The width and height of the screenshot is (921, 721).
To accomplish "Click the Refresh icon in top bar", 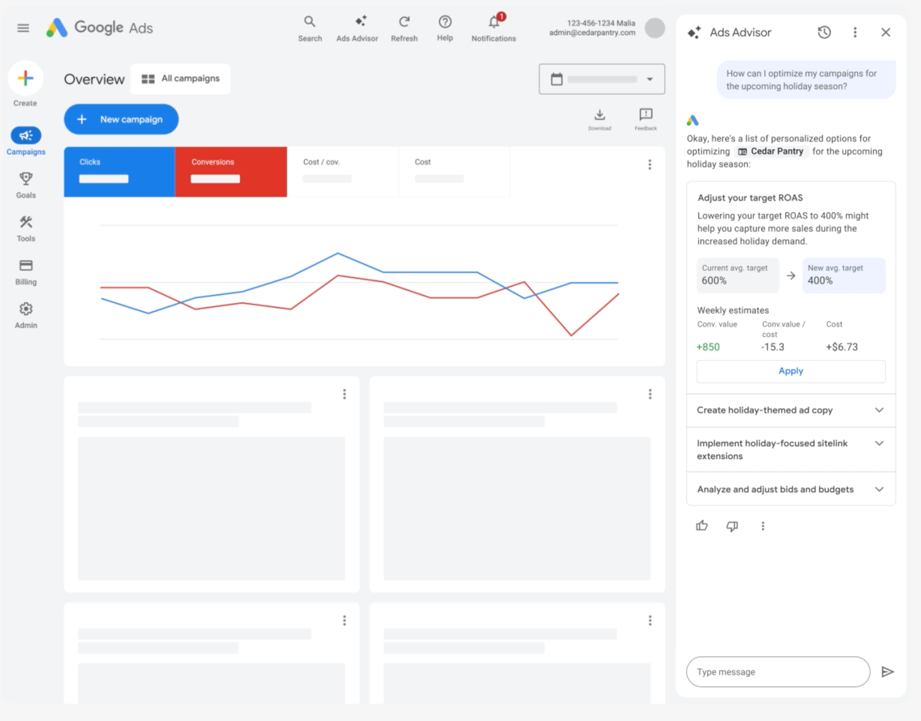I will [x=404, y=21].
